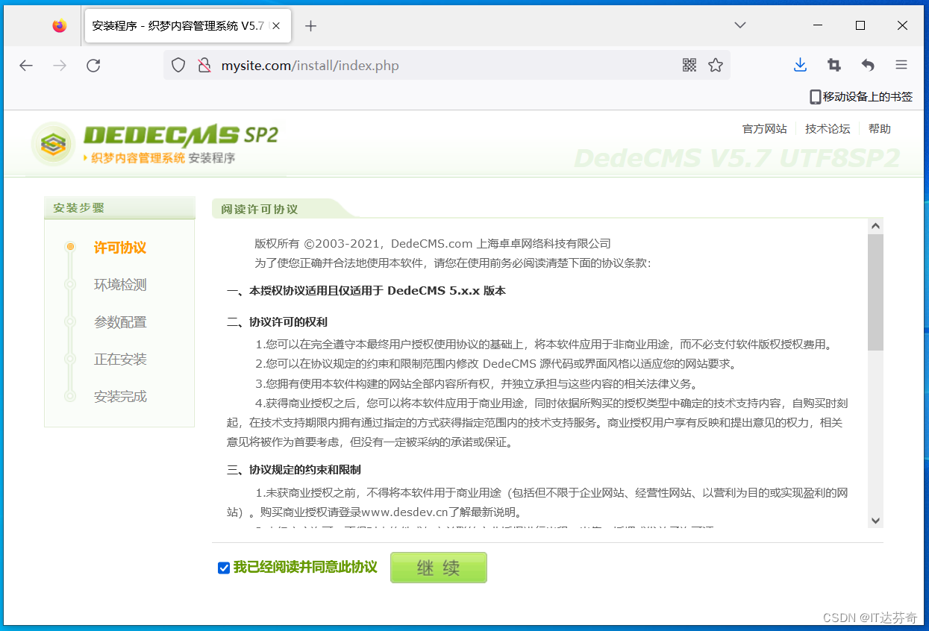Screen dimensions: 929x631
Task: Click the license scrollbar down arrow
Action: [875, 521]
